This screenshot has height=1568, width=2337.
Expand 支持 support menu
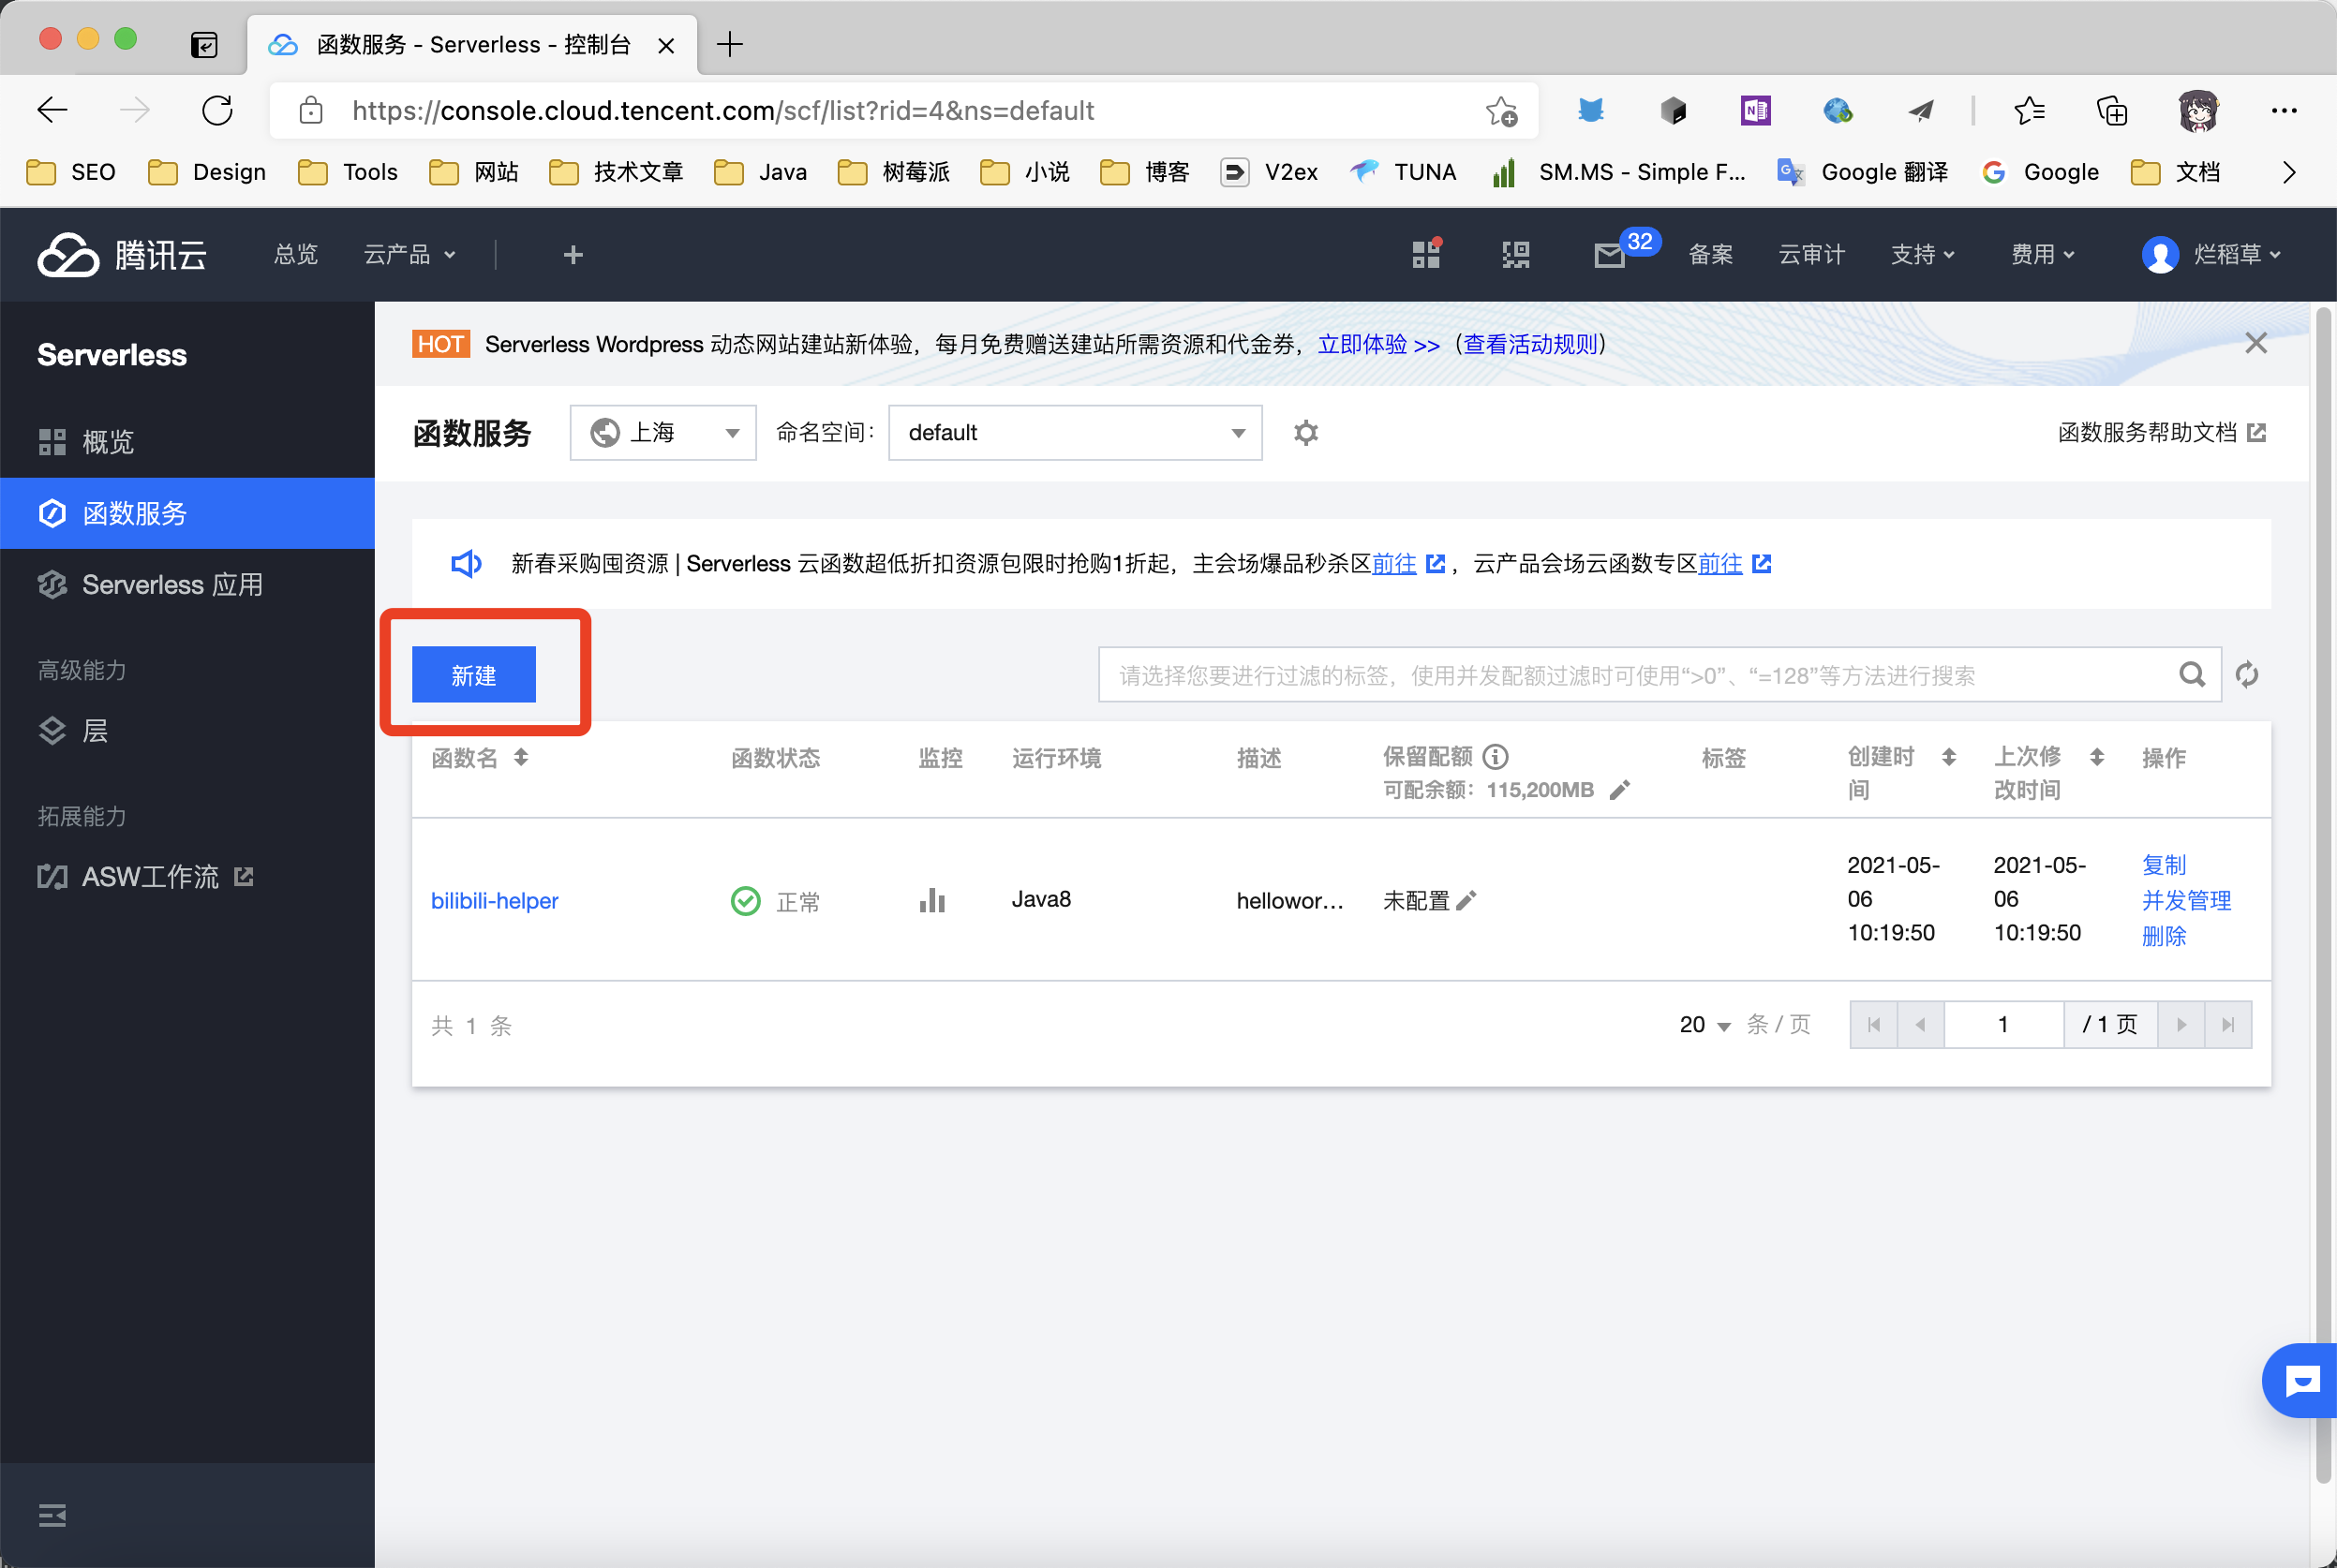pyautogui.click(x=1922, y=255)
